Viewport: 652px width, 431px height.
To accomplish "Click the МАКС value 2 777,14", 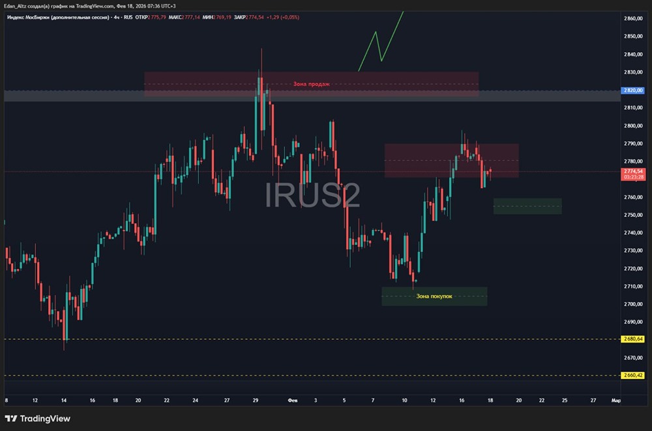I will [x=190, y=18].
